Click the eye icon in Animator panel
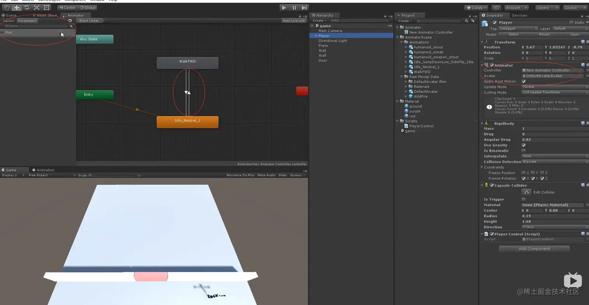Image resolution: width=589 pixels, height=305 pixels. (x=70, y=21)
